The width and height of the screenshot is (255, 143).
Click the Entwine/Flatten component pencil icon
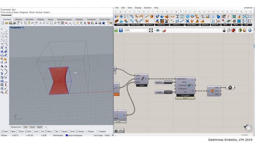tap(143, 79)
